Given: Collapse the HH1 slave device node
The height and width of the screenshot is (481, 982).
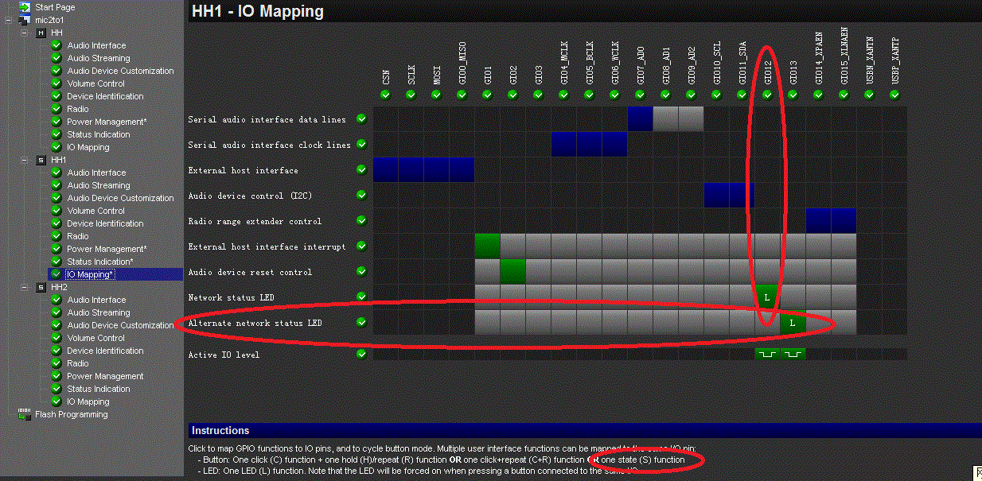Looking at the screenshot, I should (x=24, y=160).
